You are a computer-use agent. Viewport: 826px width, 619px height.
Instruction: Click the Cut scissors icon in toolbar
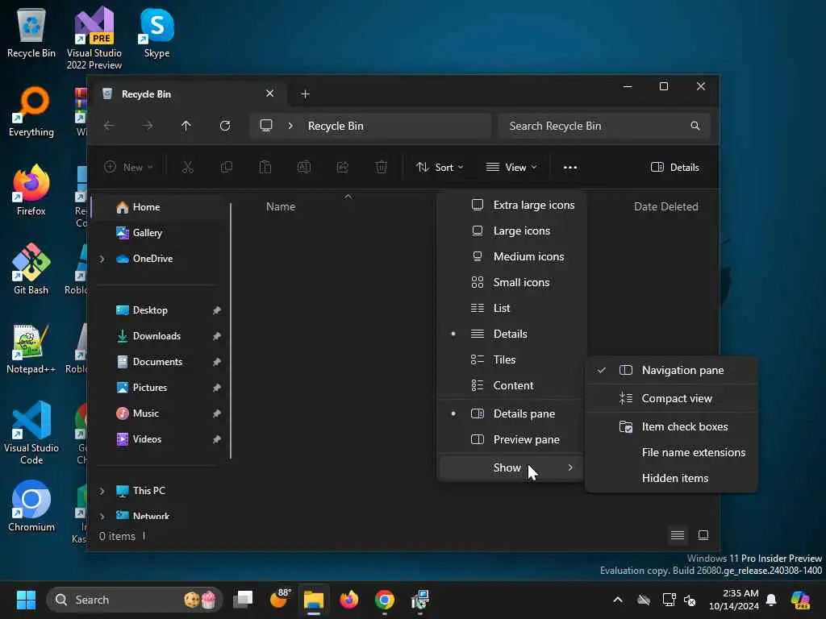point(187,168)
